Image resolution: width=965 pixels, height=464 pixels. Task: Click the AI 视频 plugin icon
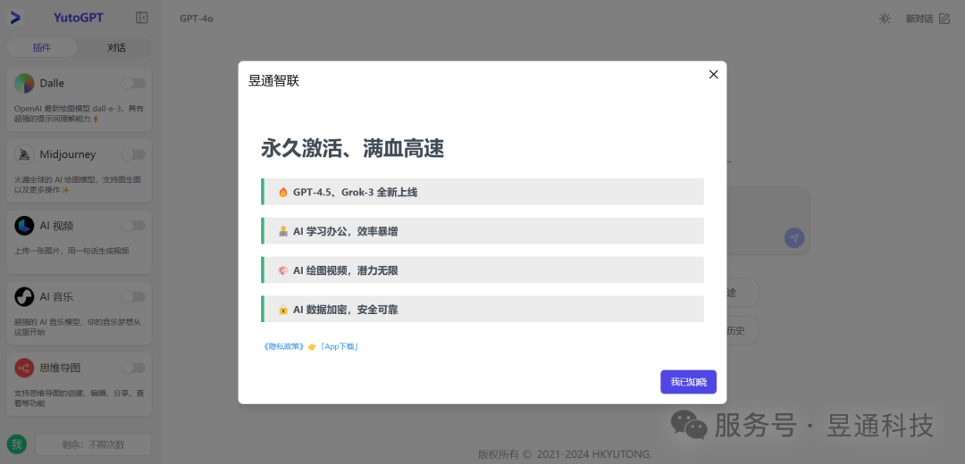[25, 226]
